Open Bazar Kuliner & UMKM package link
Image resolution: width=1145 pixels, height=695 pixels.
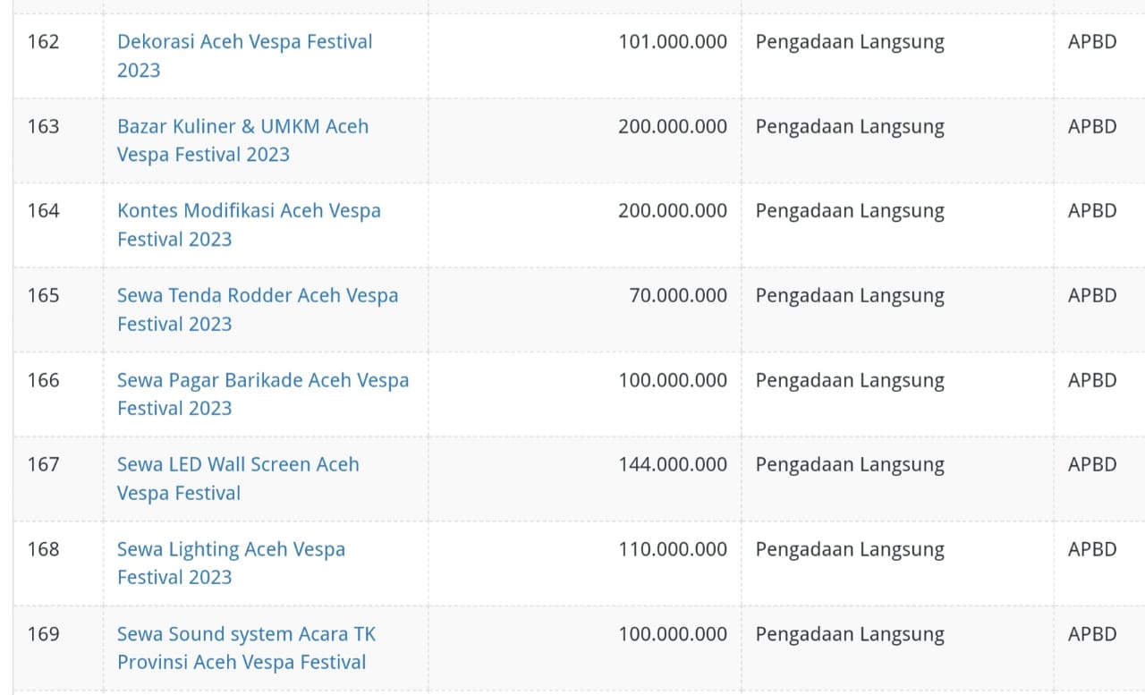(242, 127)
